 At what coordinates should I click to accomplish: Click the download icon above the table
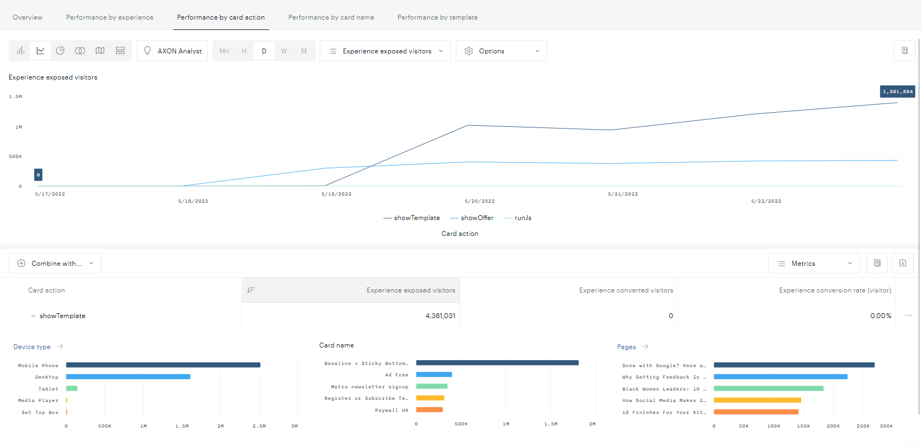point(902,263)
